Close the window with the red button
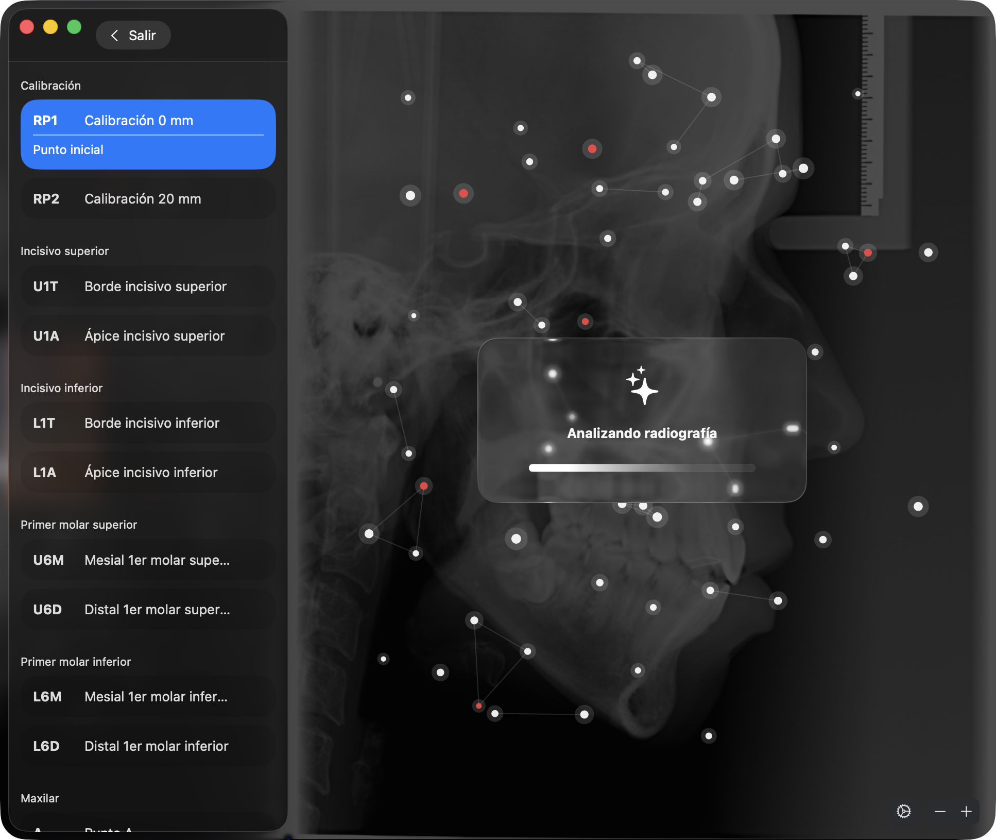The height and width of the screenshot is (840, 996). tap(27, 27)
